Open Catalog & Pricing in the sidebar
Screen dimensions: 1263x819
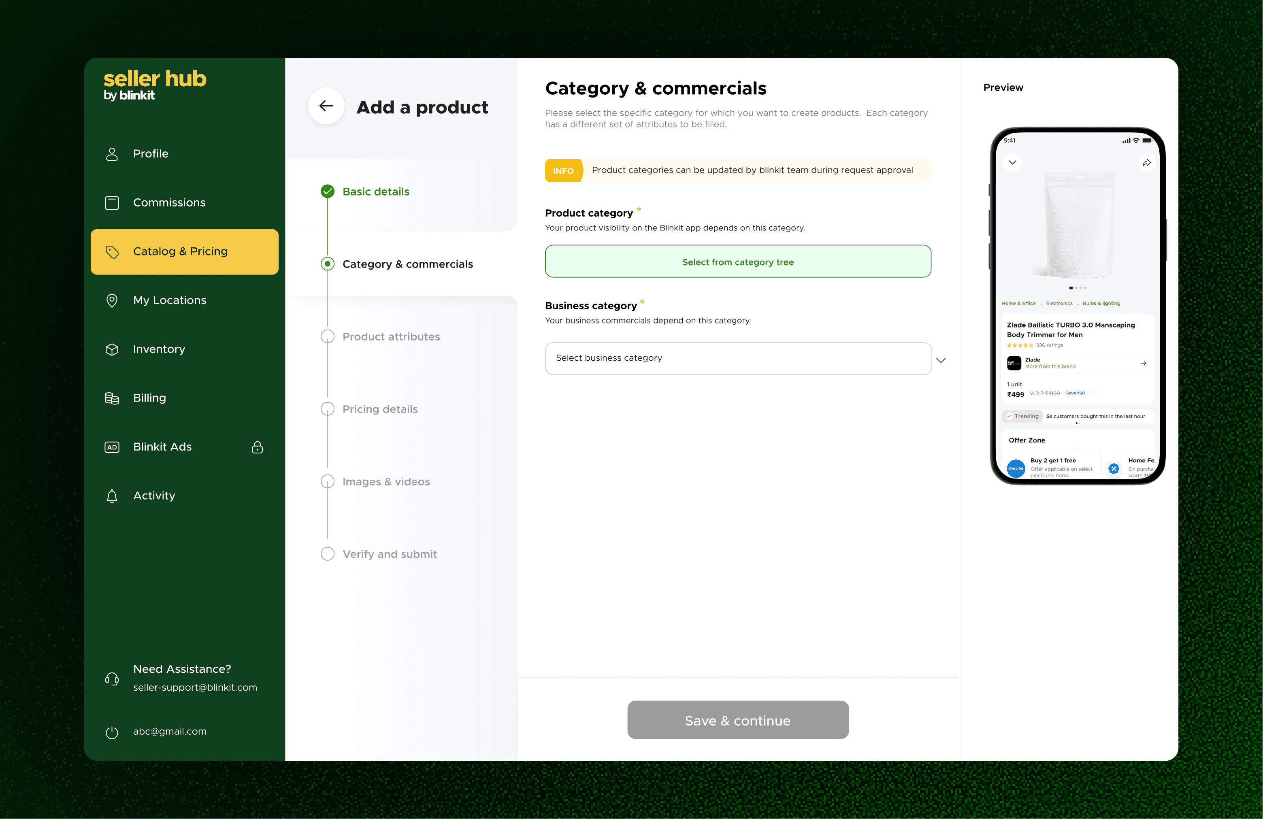pyautogui.click(x=184, y=251)
